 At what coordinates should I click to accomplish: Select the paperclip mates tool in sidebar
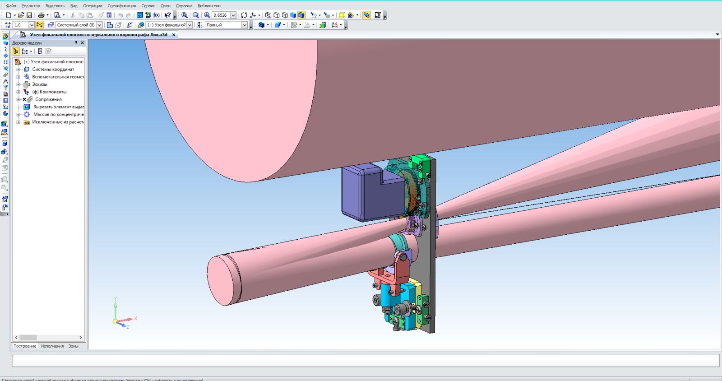click(x=5, y=75)
